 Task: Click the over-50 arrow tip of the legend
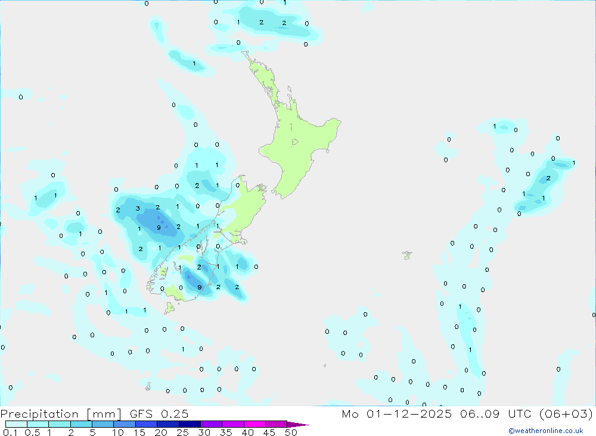coord(298,424)
